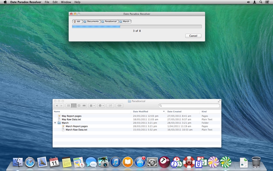This screenshot has height=171, width=273.
Task: Sort by Name column header
Action: click(x=92, y=111)
